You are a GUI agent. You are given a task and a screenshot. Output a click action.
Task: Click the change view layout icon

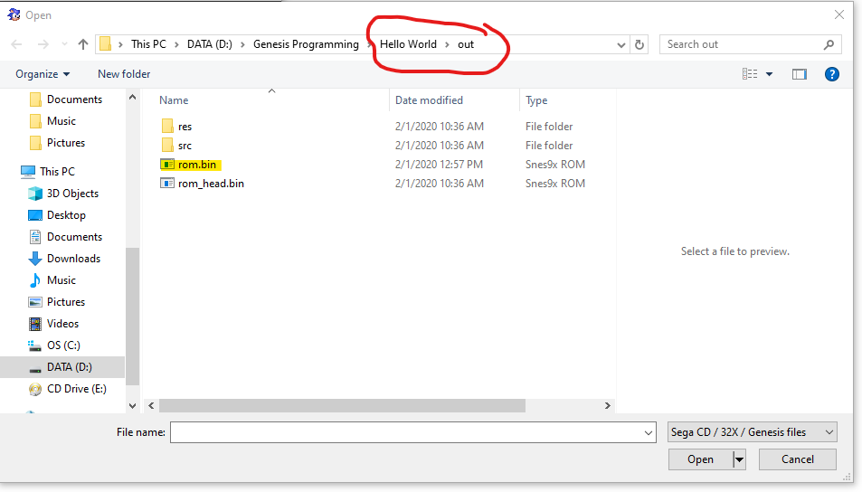750,74
